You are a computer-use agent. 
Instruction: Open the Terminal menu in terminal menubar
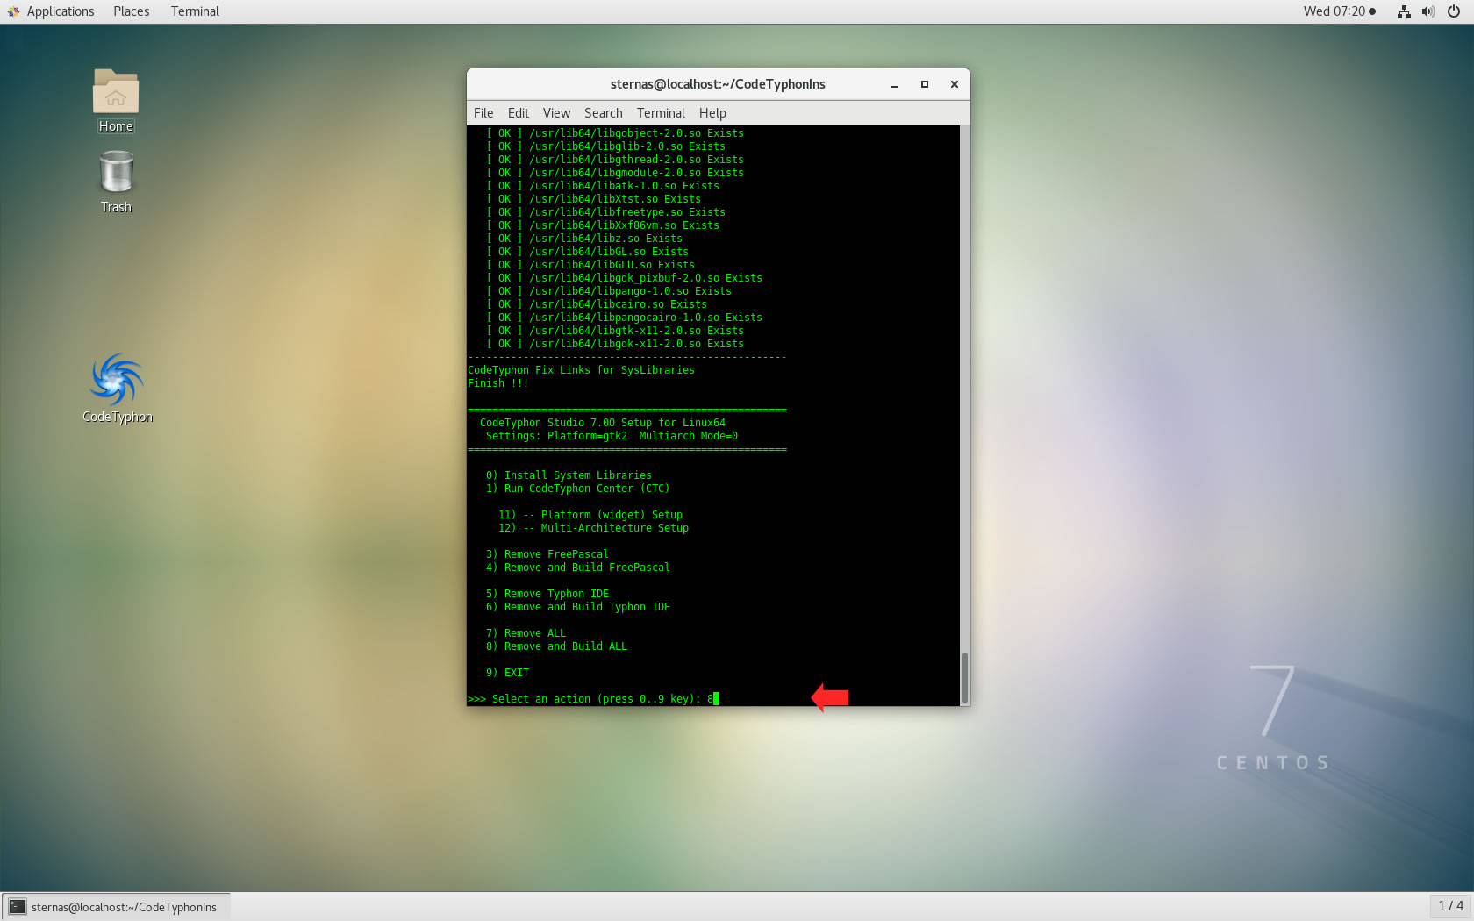tap(661, 113)
